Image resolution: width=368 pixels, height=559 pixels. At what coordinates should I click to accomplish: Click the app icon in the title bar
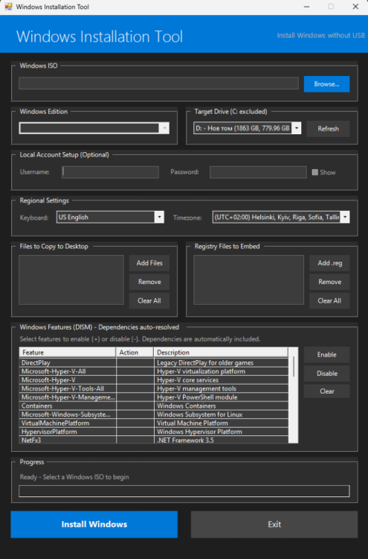[x=8, y=7]
